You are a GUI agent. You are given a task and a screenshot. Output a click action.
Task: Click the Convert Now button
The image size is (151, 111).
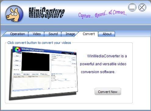[108, 91]
